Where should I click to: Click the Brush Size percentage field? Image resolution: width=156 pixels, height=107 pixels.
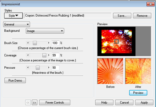click(x=55, y=43)
